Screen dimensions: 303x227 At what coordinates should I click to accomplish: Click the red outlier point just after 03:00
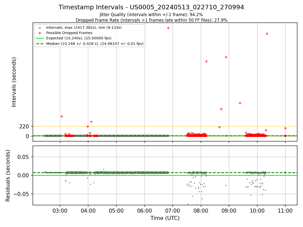[62, 116]
